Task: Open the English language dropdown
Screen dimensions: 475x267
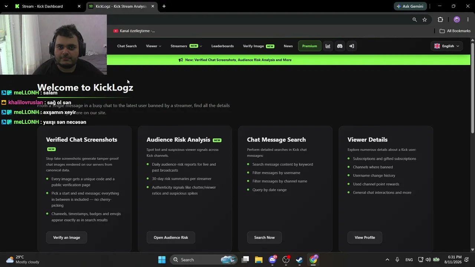Action: (447, 46)
